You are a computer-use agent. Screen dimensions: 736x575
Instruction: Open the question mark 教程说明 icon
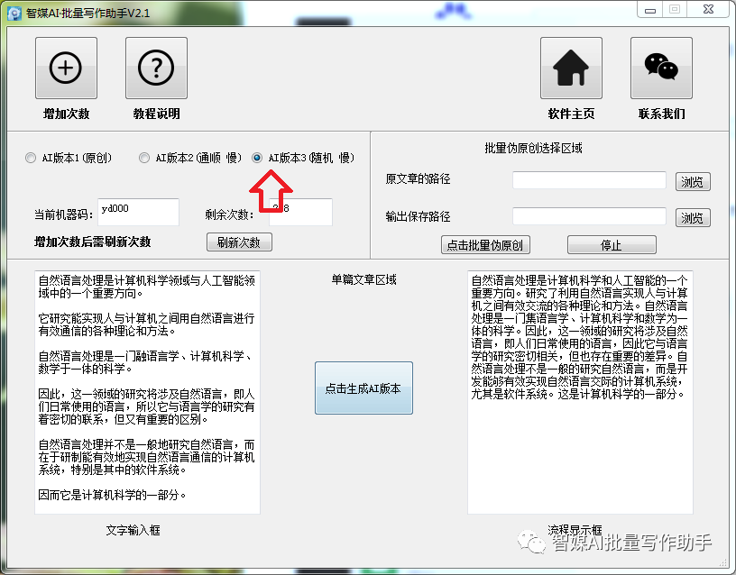tap(156, 68)
